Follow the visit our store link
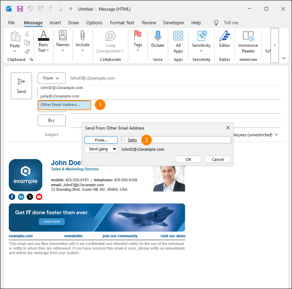Image resolution: width=292 pixels, height=289 pixels. (173, 236)
